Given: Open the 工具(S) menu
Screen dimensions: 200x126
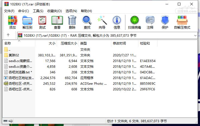Looking at the screenshot, I should coord(38,11).
